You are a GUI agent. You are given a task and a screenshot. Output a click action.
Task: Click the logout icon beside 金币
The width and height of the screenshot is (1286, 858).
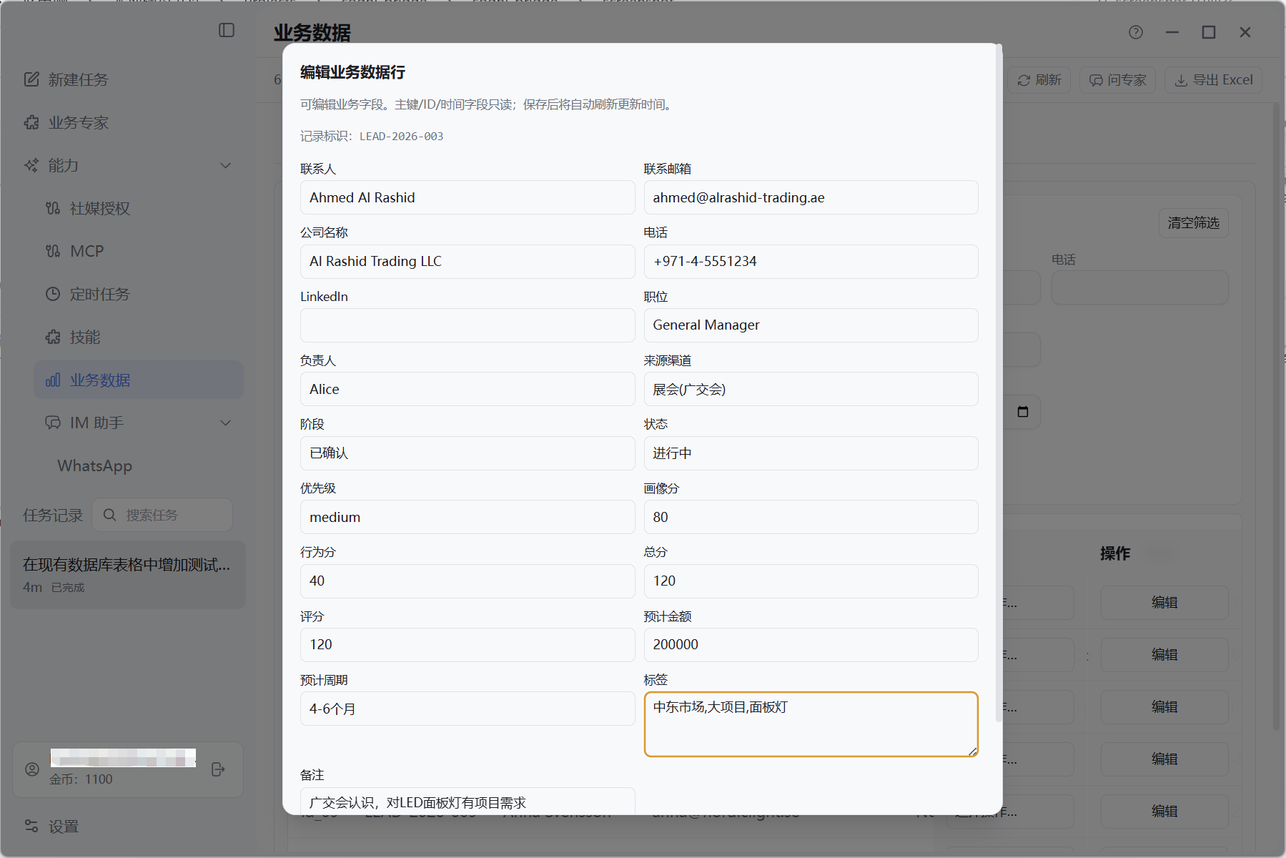tap(219, 769)
